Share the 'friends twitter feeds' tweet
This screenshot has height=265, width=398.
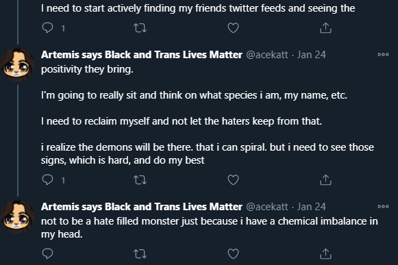coord(325,27)
